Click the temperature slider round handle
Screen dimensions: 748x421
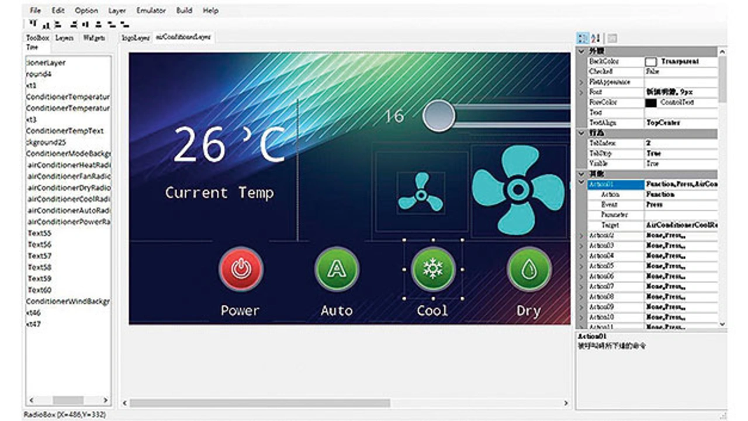pyautogui.click(x=439, y=116)
